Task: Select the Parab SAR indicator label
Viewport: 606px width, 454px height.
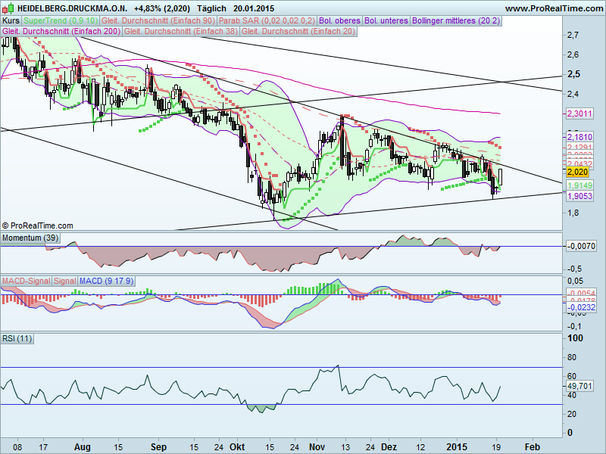Action: point(267,20)
